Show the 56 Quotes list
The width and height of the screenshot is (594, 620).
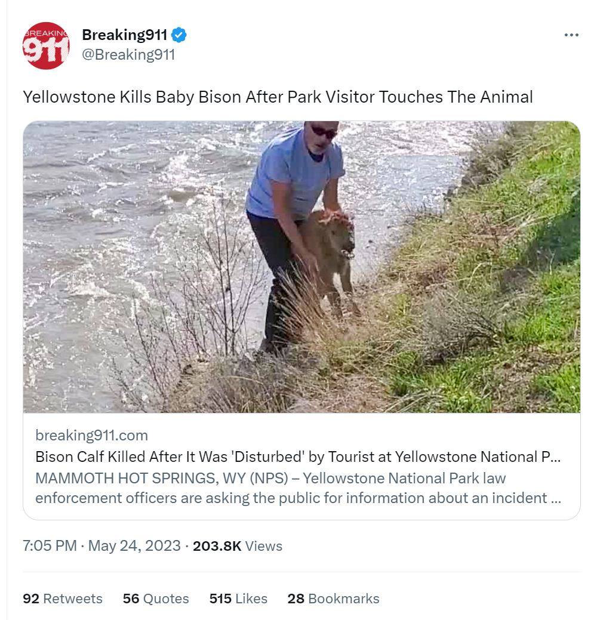(156, 599)
